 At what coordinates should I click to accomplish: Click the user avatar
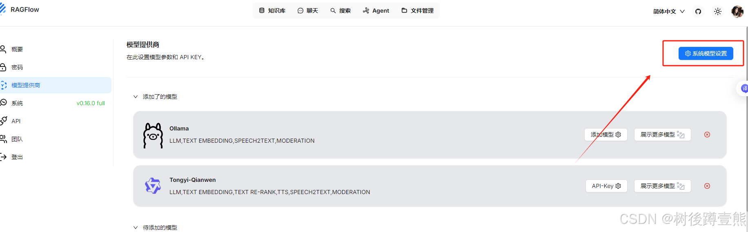(737, 11)
